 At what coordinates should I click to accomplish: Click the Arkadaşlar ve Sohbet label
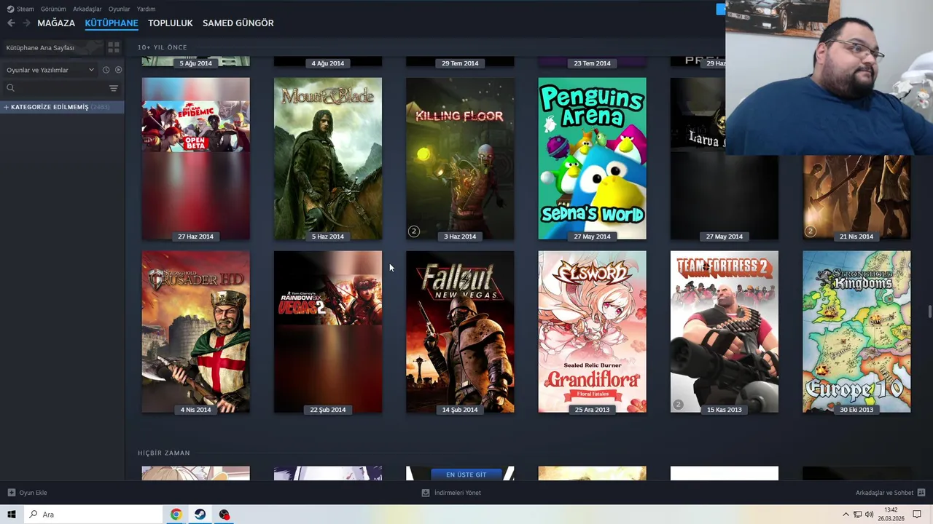[884, 493]
